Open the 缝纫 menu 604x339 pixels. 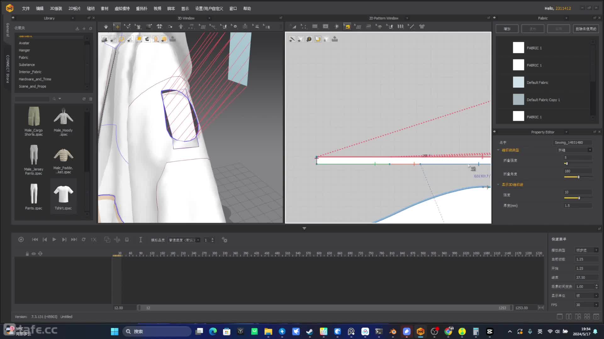(x=91, y=8)
